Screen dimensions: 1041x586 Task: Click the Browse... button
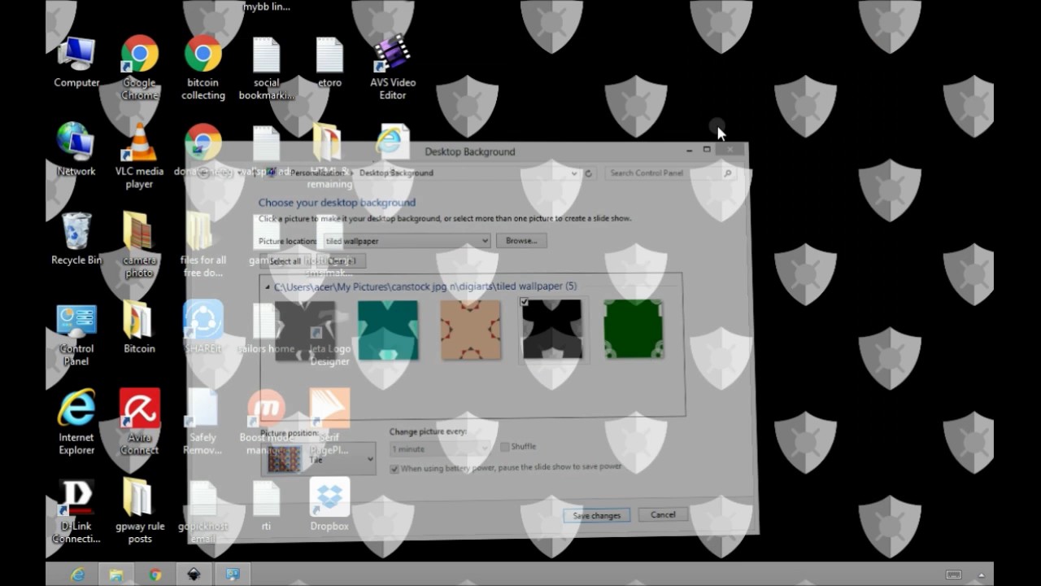tap(521, 241)
